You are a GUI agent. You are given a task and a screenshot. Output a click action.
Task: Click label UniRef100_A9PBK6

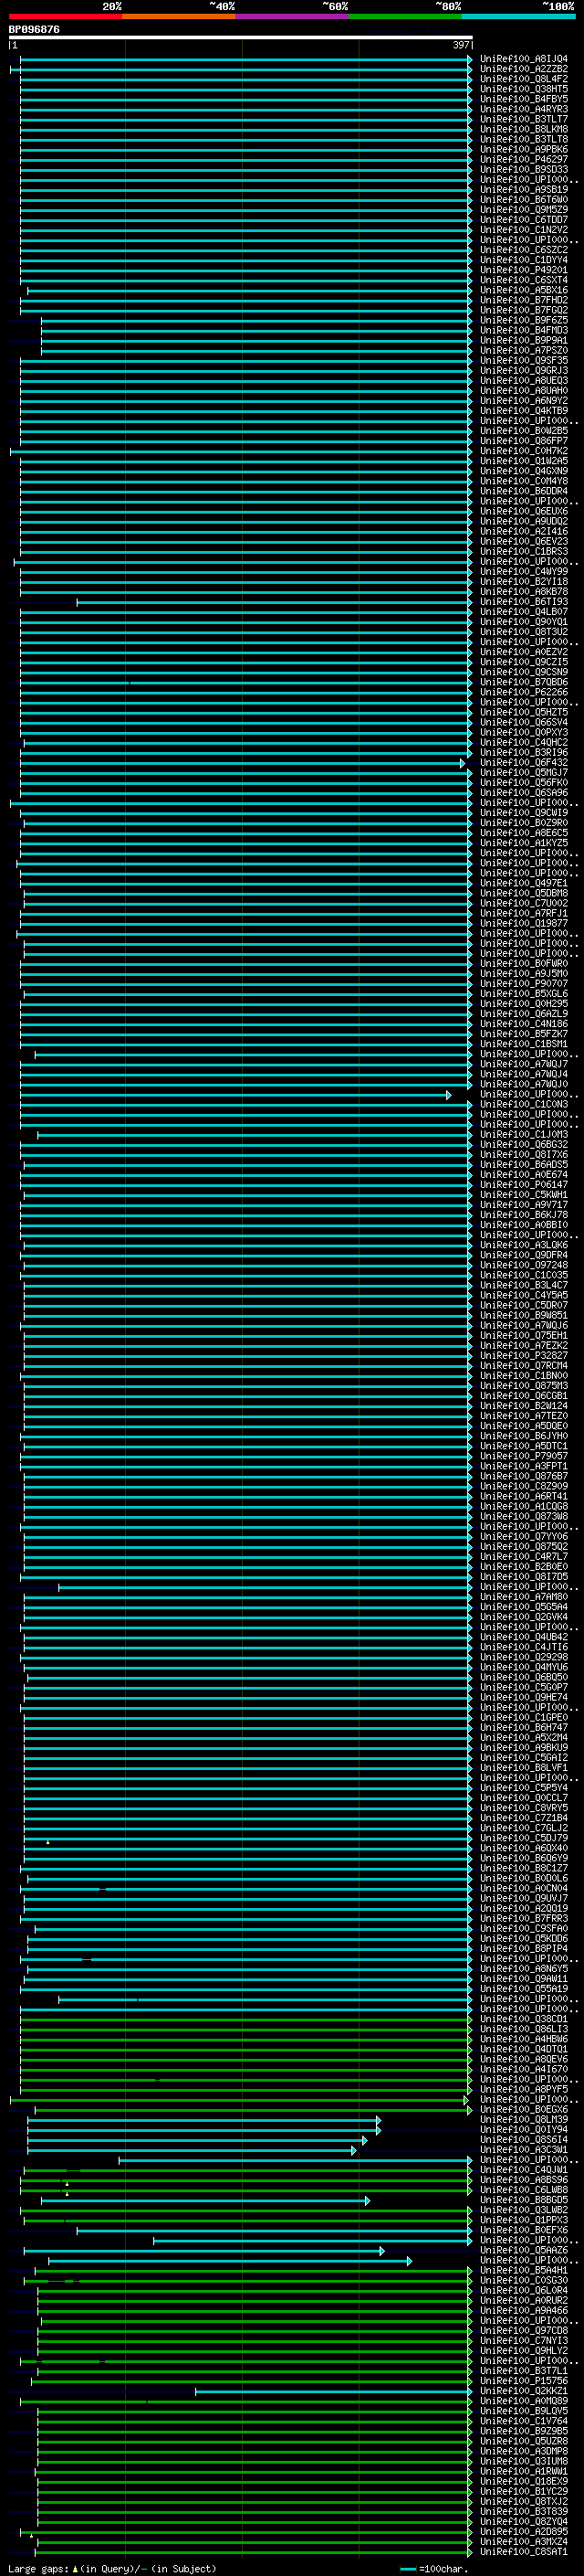click(523, 149)
